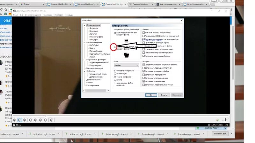Skip to previous file with skip-back icon
Image resolution: width=255 pixels, height=143 pixels.
pyautogui.click(x=31, y=120)
